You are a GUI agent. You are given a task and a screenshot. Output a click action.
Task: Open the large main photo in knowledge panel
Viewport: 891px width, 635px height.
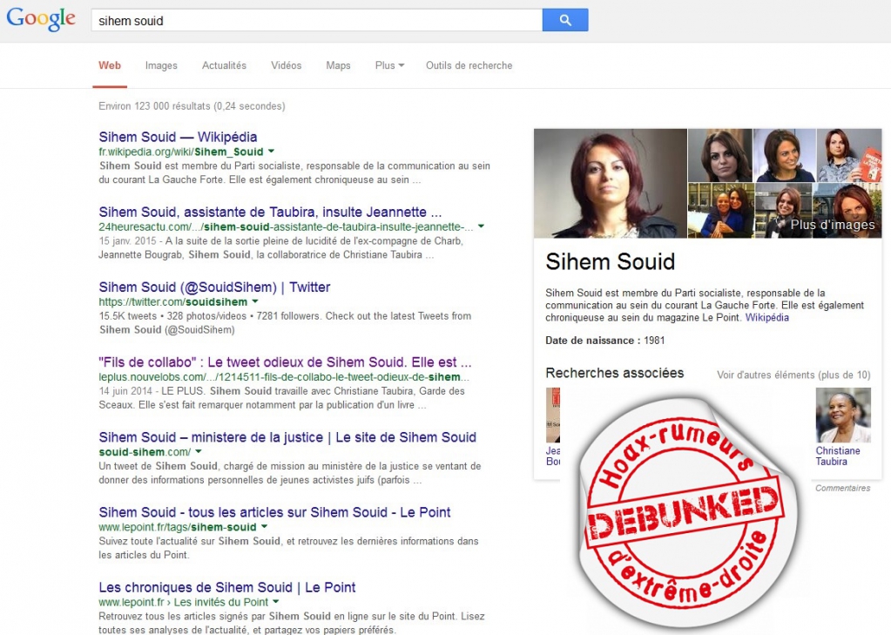[611, 183]
